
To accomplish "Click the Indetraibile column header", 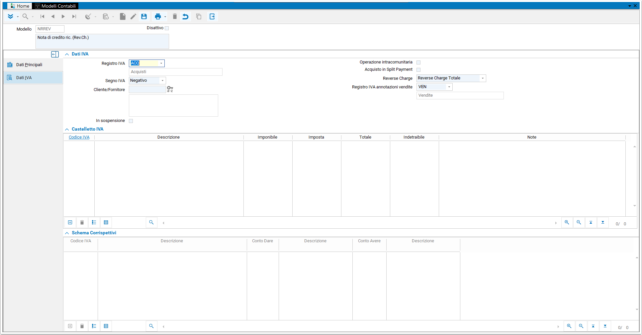I will (414, 137).
